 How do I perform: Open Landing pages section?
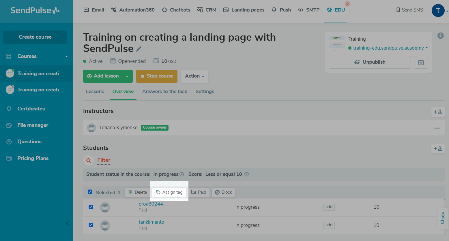click(244, 10)
